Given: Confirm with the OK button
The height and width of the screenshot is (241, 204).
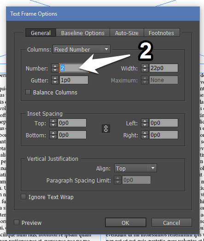Looking at the screenshot, I should coord(126,223).
